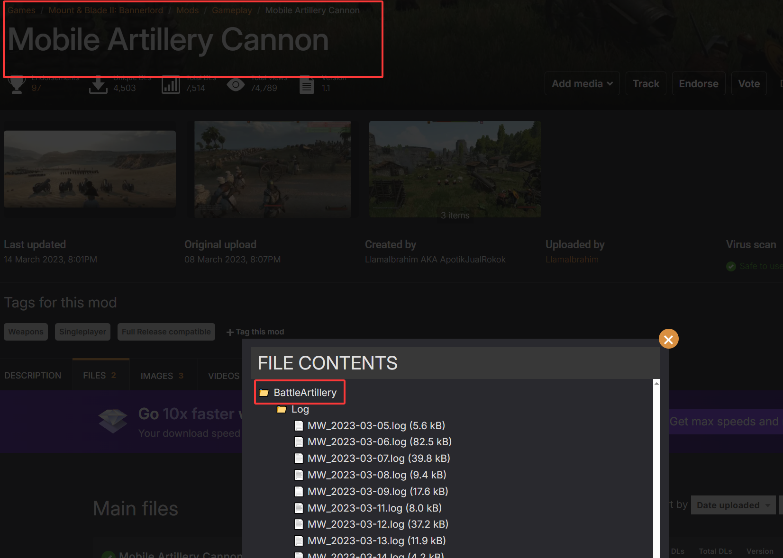Click the BattleArtillery folder icon
The image size is (783, 558).
click(x=264, y=393)
